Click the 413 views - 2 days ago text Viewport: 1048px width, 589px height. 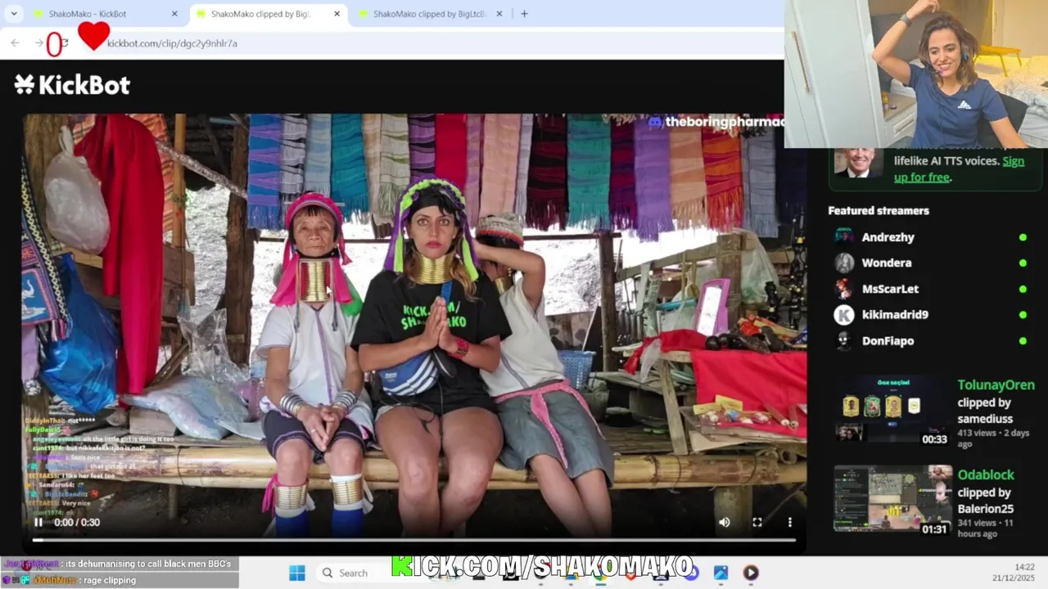click(x=993, y=438)
